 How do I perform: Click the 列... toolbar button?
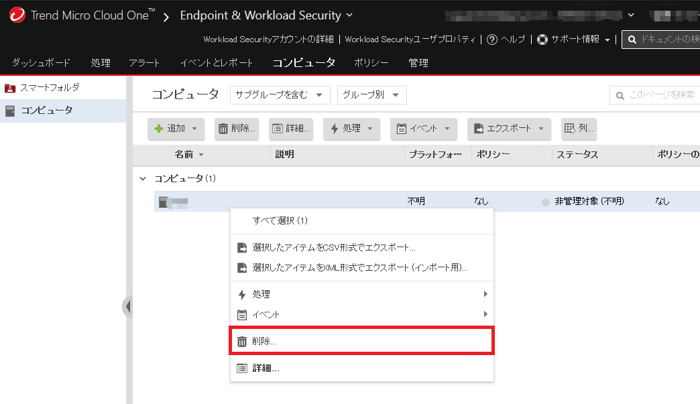[x=579, y=129]
